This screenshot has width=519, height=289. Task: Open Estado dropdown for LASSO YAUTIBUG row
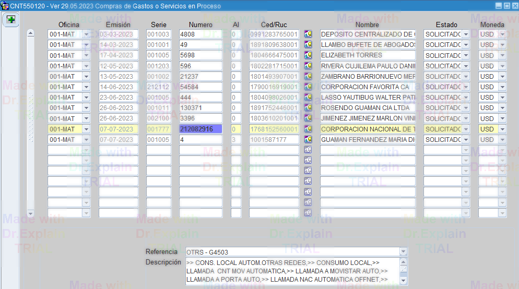pyautogui.click(x=466, y=98)
